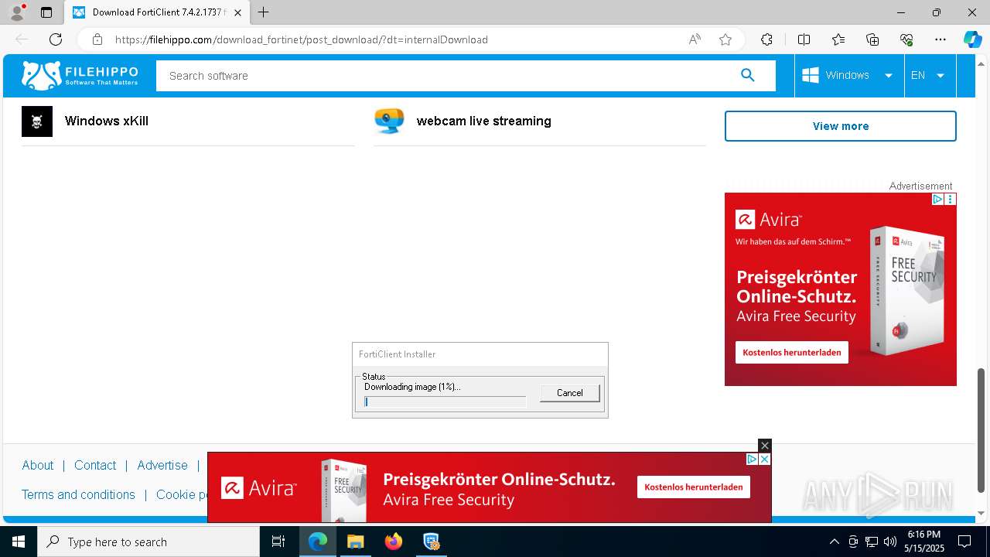This screenshot has width=990, height=557.
Task: Add page to favorites star
Action: [x=725, y=39]
